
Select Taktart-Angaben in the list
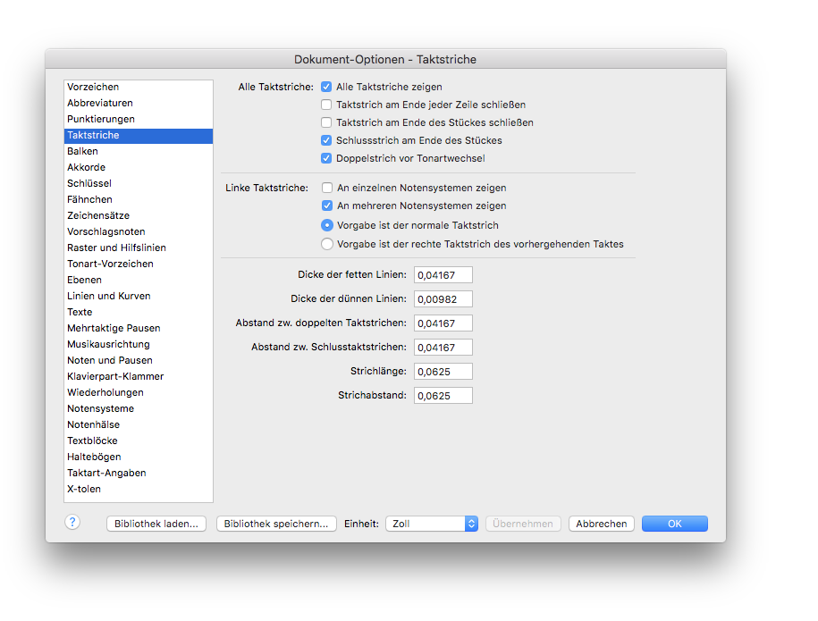pos(106,473)
